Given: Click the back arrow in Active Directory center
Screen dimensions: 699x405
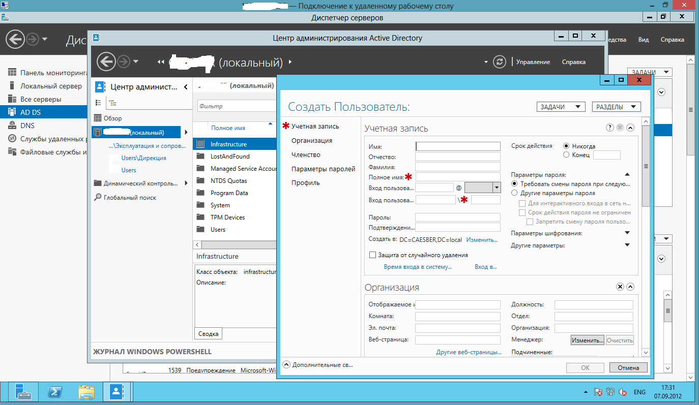Looking at the screenshot, I should (106, 61).
